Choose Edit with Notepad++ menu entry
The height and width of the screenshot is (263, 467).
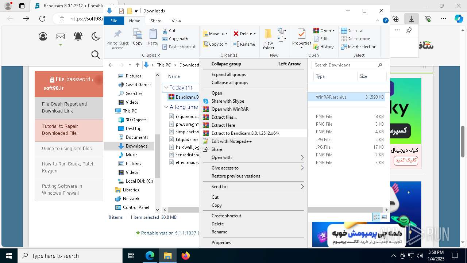click(x=253, y=141)
